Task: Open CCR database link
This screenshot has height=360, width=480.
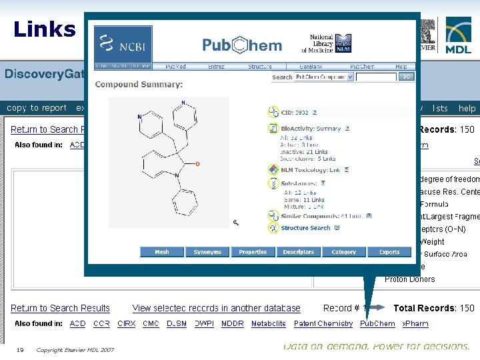Action: [x=101, y=323]
